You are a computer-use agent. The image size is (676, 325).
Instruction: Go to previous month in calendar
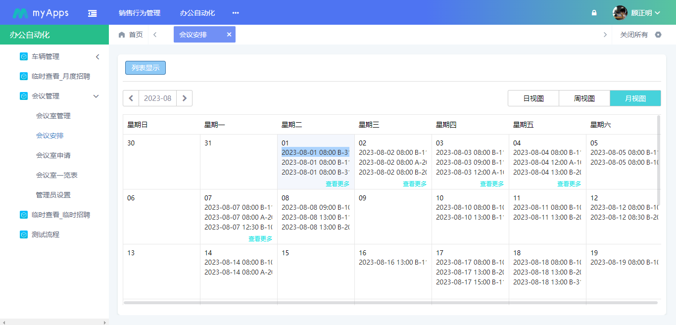click(131, 98)
